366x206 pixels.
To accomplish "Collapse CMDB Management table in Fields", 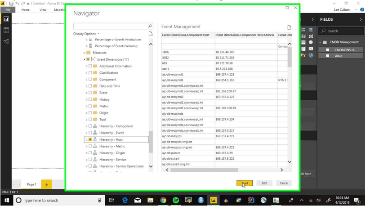I will point(320,42).
